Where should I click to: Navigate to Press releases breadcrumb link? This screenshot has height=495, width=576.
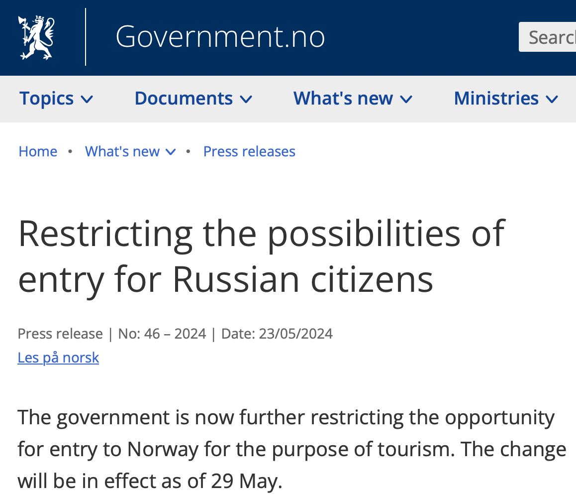(x=249, y=151)
